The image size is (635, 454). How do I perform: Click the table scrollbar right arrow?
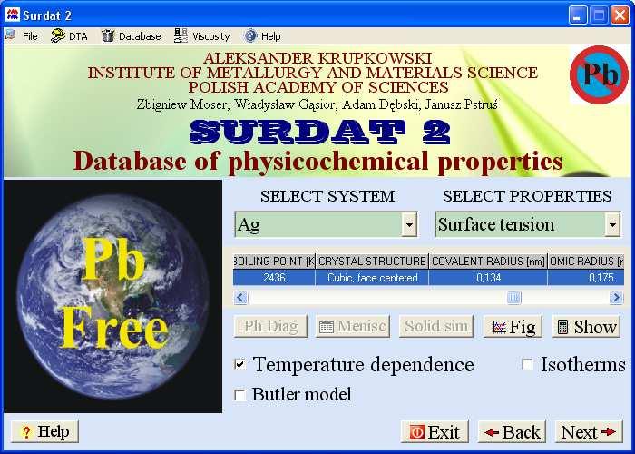(616, 298)
